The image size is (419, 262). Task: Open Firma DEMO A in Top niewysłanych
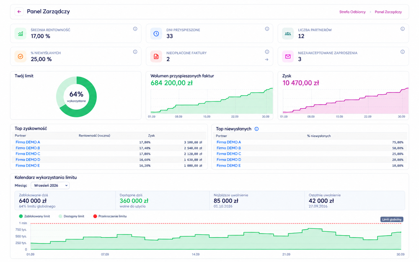pyautogui.click(x=229, y=142)
